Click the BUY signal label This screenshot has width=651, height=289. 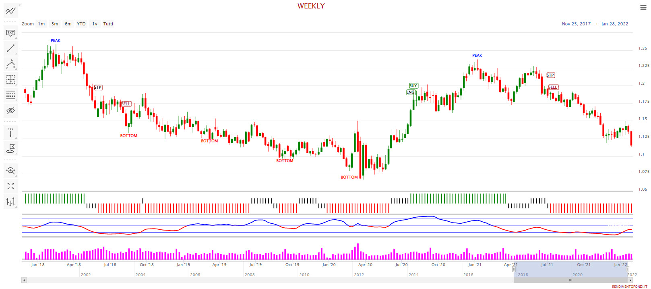pyautogui.click(x=413, y=86)
